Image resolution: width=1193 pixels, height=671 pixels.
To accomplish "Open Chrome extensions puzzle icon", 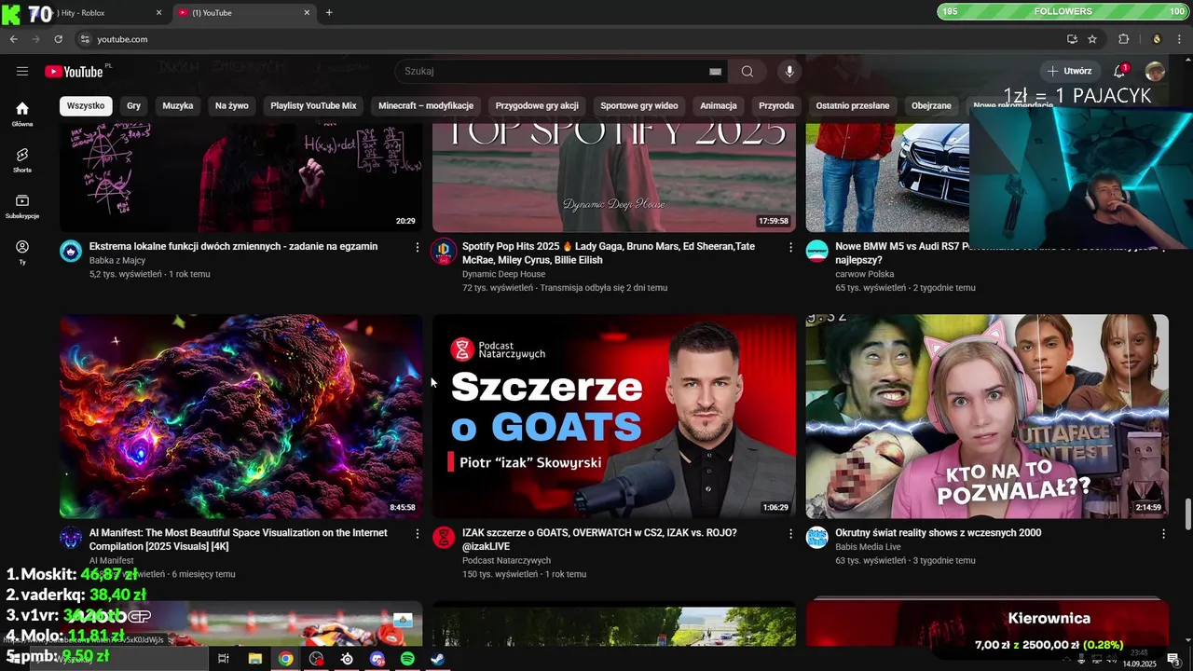I will coord(1123,39).
